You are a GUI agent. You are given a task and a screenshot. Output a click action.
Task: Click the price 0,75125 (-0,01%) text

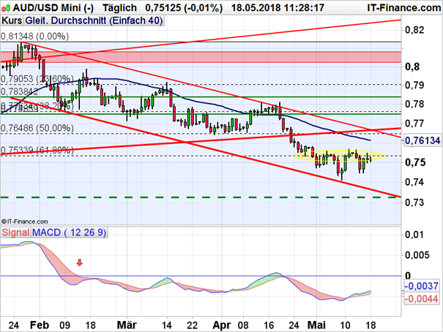tap(184, 8)
